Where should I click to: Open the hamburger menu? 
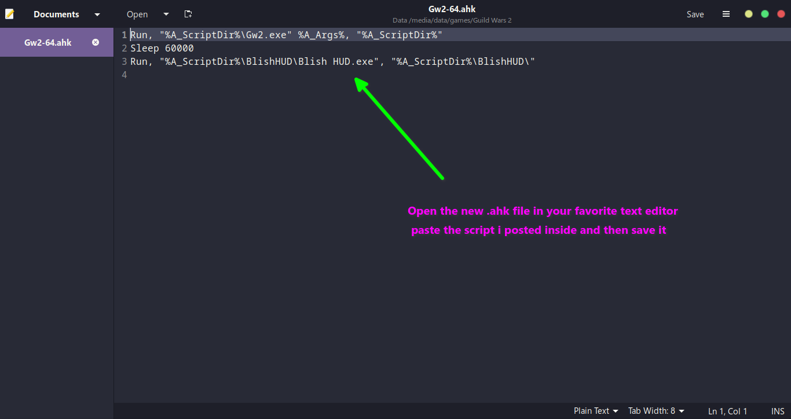tap(726, 14)
